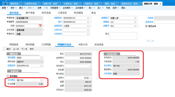This screenshot has height=97, width=175.
Task: Open 折扣率% ellipsis button
Action: coord(90,66)
